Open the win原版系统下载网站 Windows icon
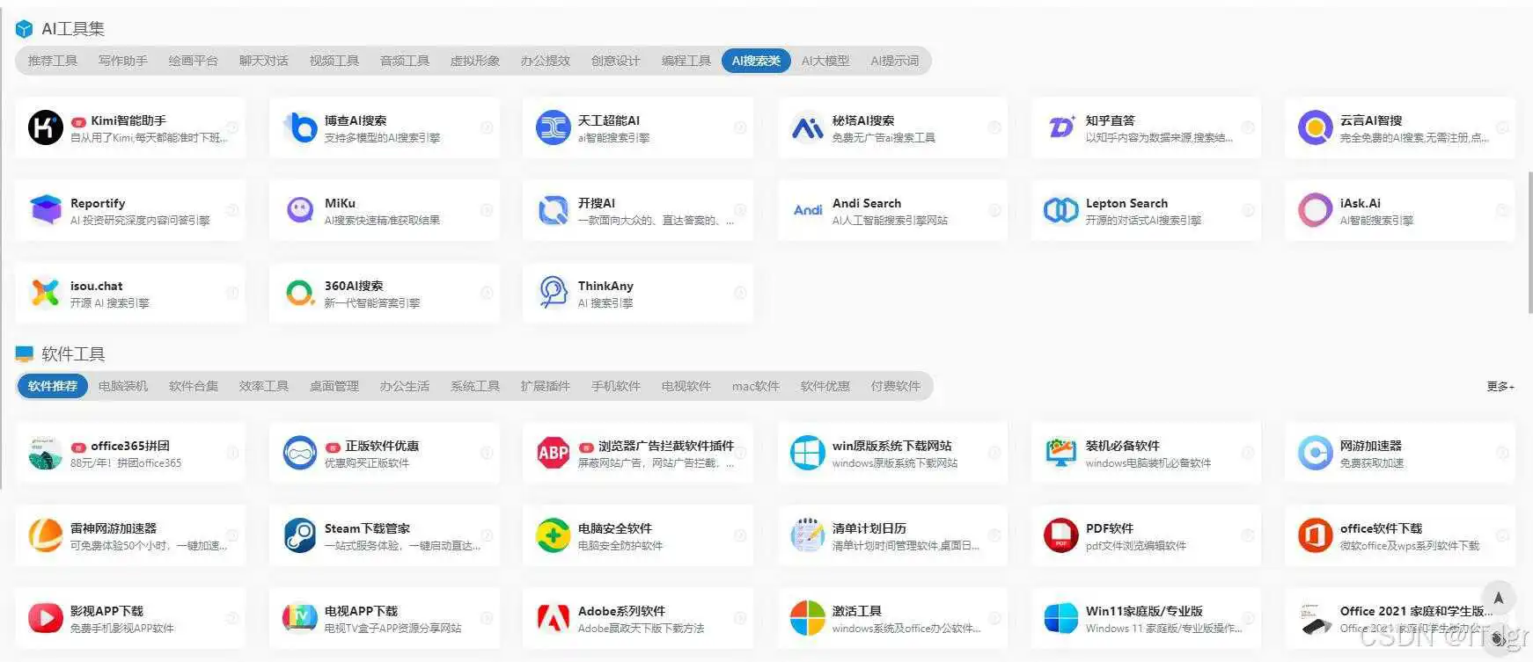The width and height of the screenshot is (1533, 662). tap(807, 453)
